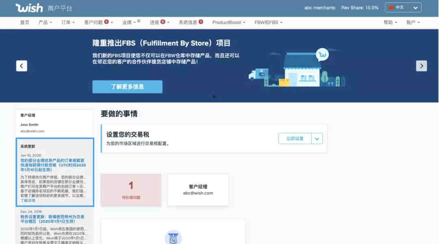Screen dimensions: 439x244
Task: Expand the ProductBoost menu
Action: coord(228,22)
